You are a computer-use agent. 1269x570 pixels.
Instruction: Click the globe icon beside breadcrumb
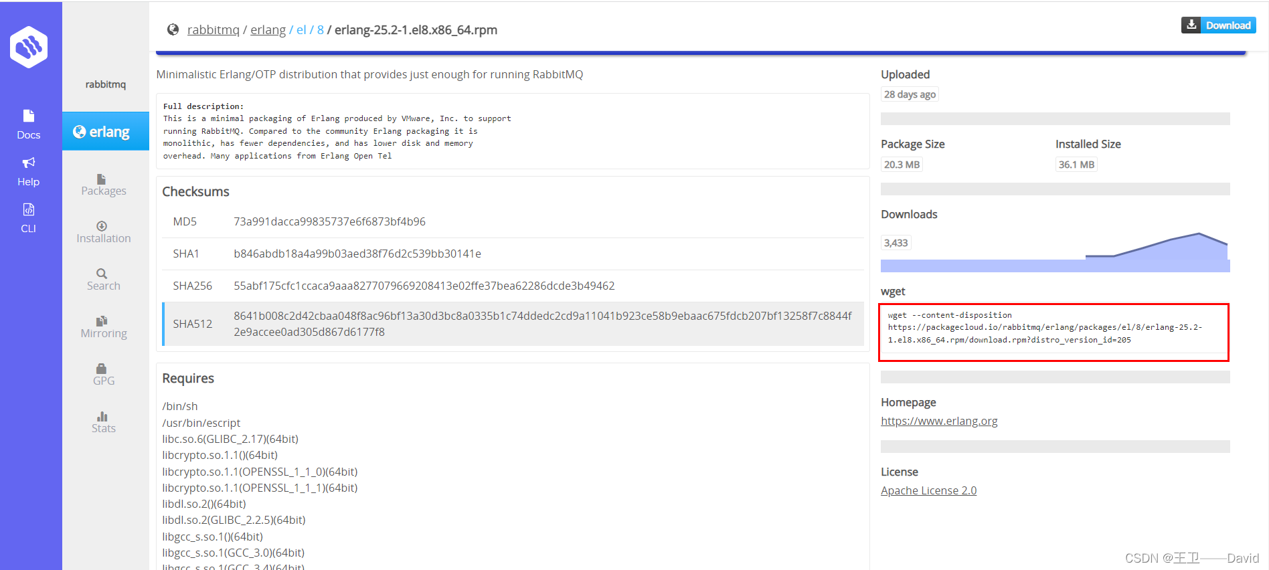coord(173,29)
